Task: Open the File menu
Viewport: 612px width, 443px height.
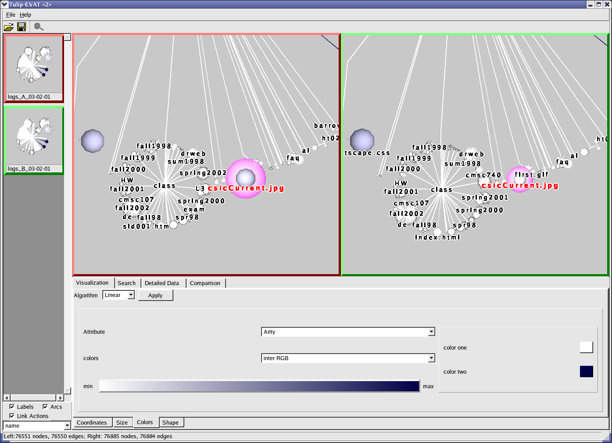Action: point(11,14)
